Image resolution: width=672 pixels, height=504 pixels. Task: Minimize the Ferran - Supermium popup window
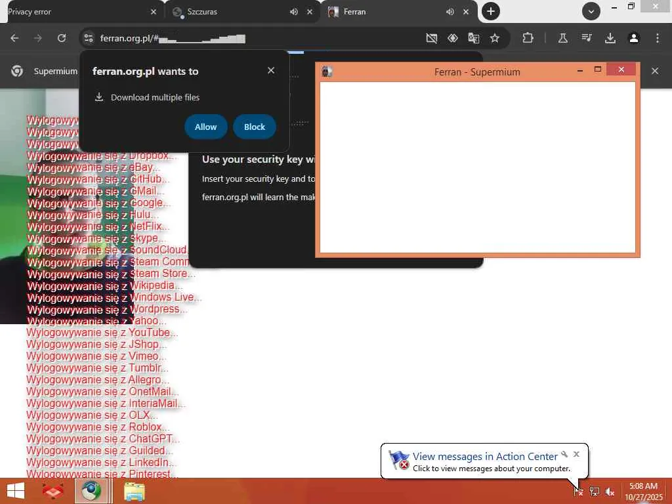(x=580, y=70)
